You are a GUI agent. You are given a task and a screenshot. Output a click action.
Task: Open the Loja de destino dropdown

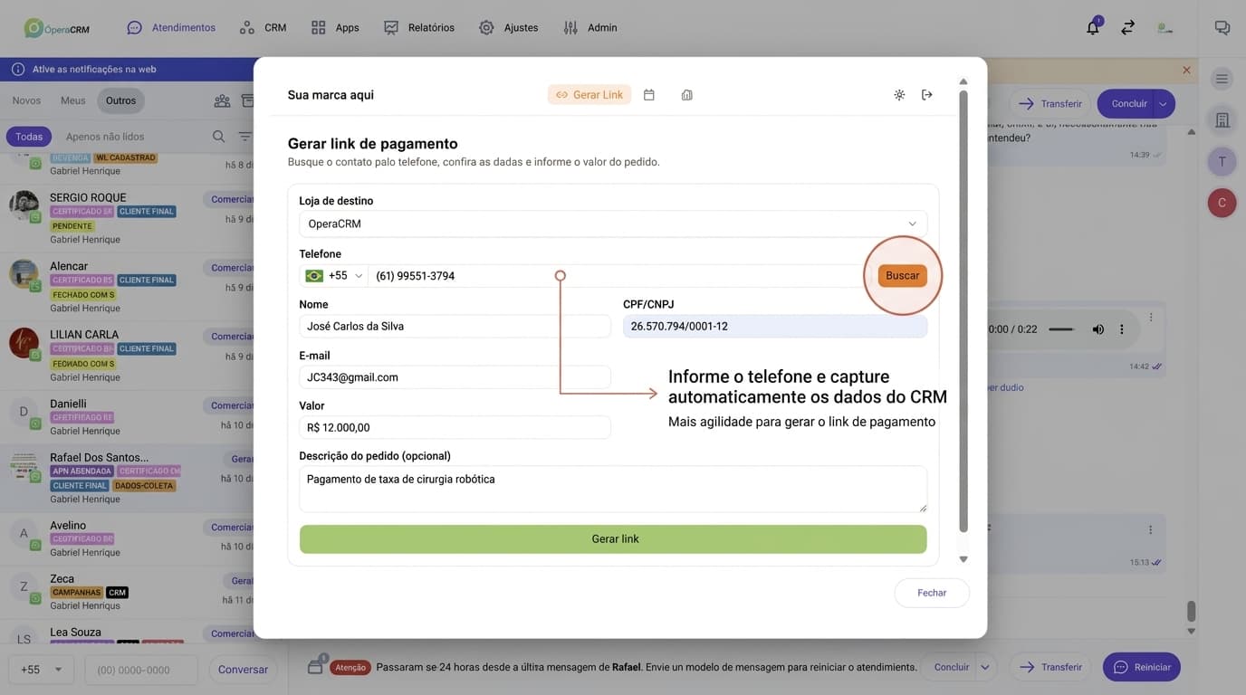(613, 224)
